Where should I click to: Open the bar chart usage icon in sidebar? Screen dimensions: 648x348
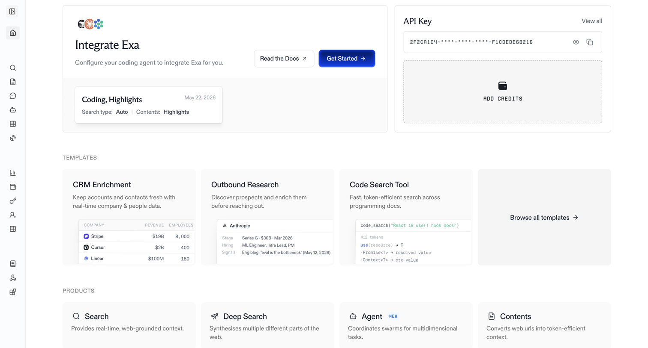pyautogui.click(x=13, y=173)
